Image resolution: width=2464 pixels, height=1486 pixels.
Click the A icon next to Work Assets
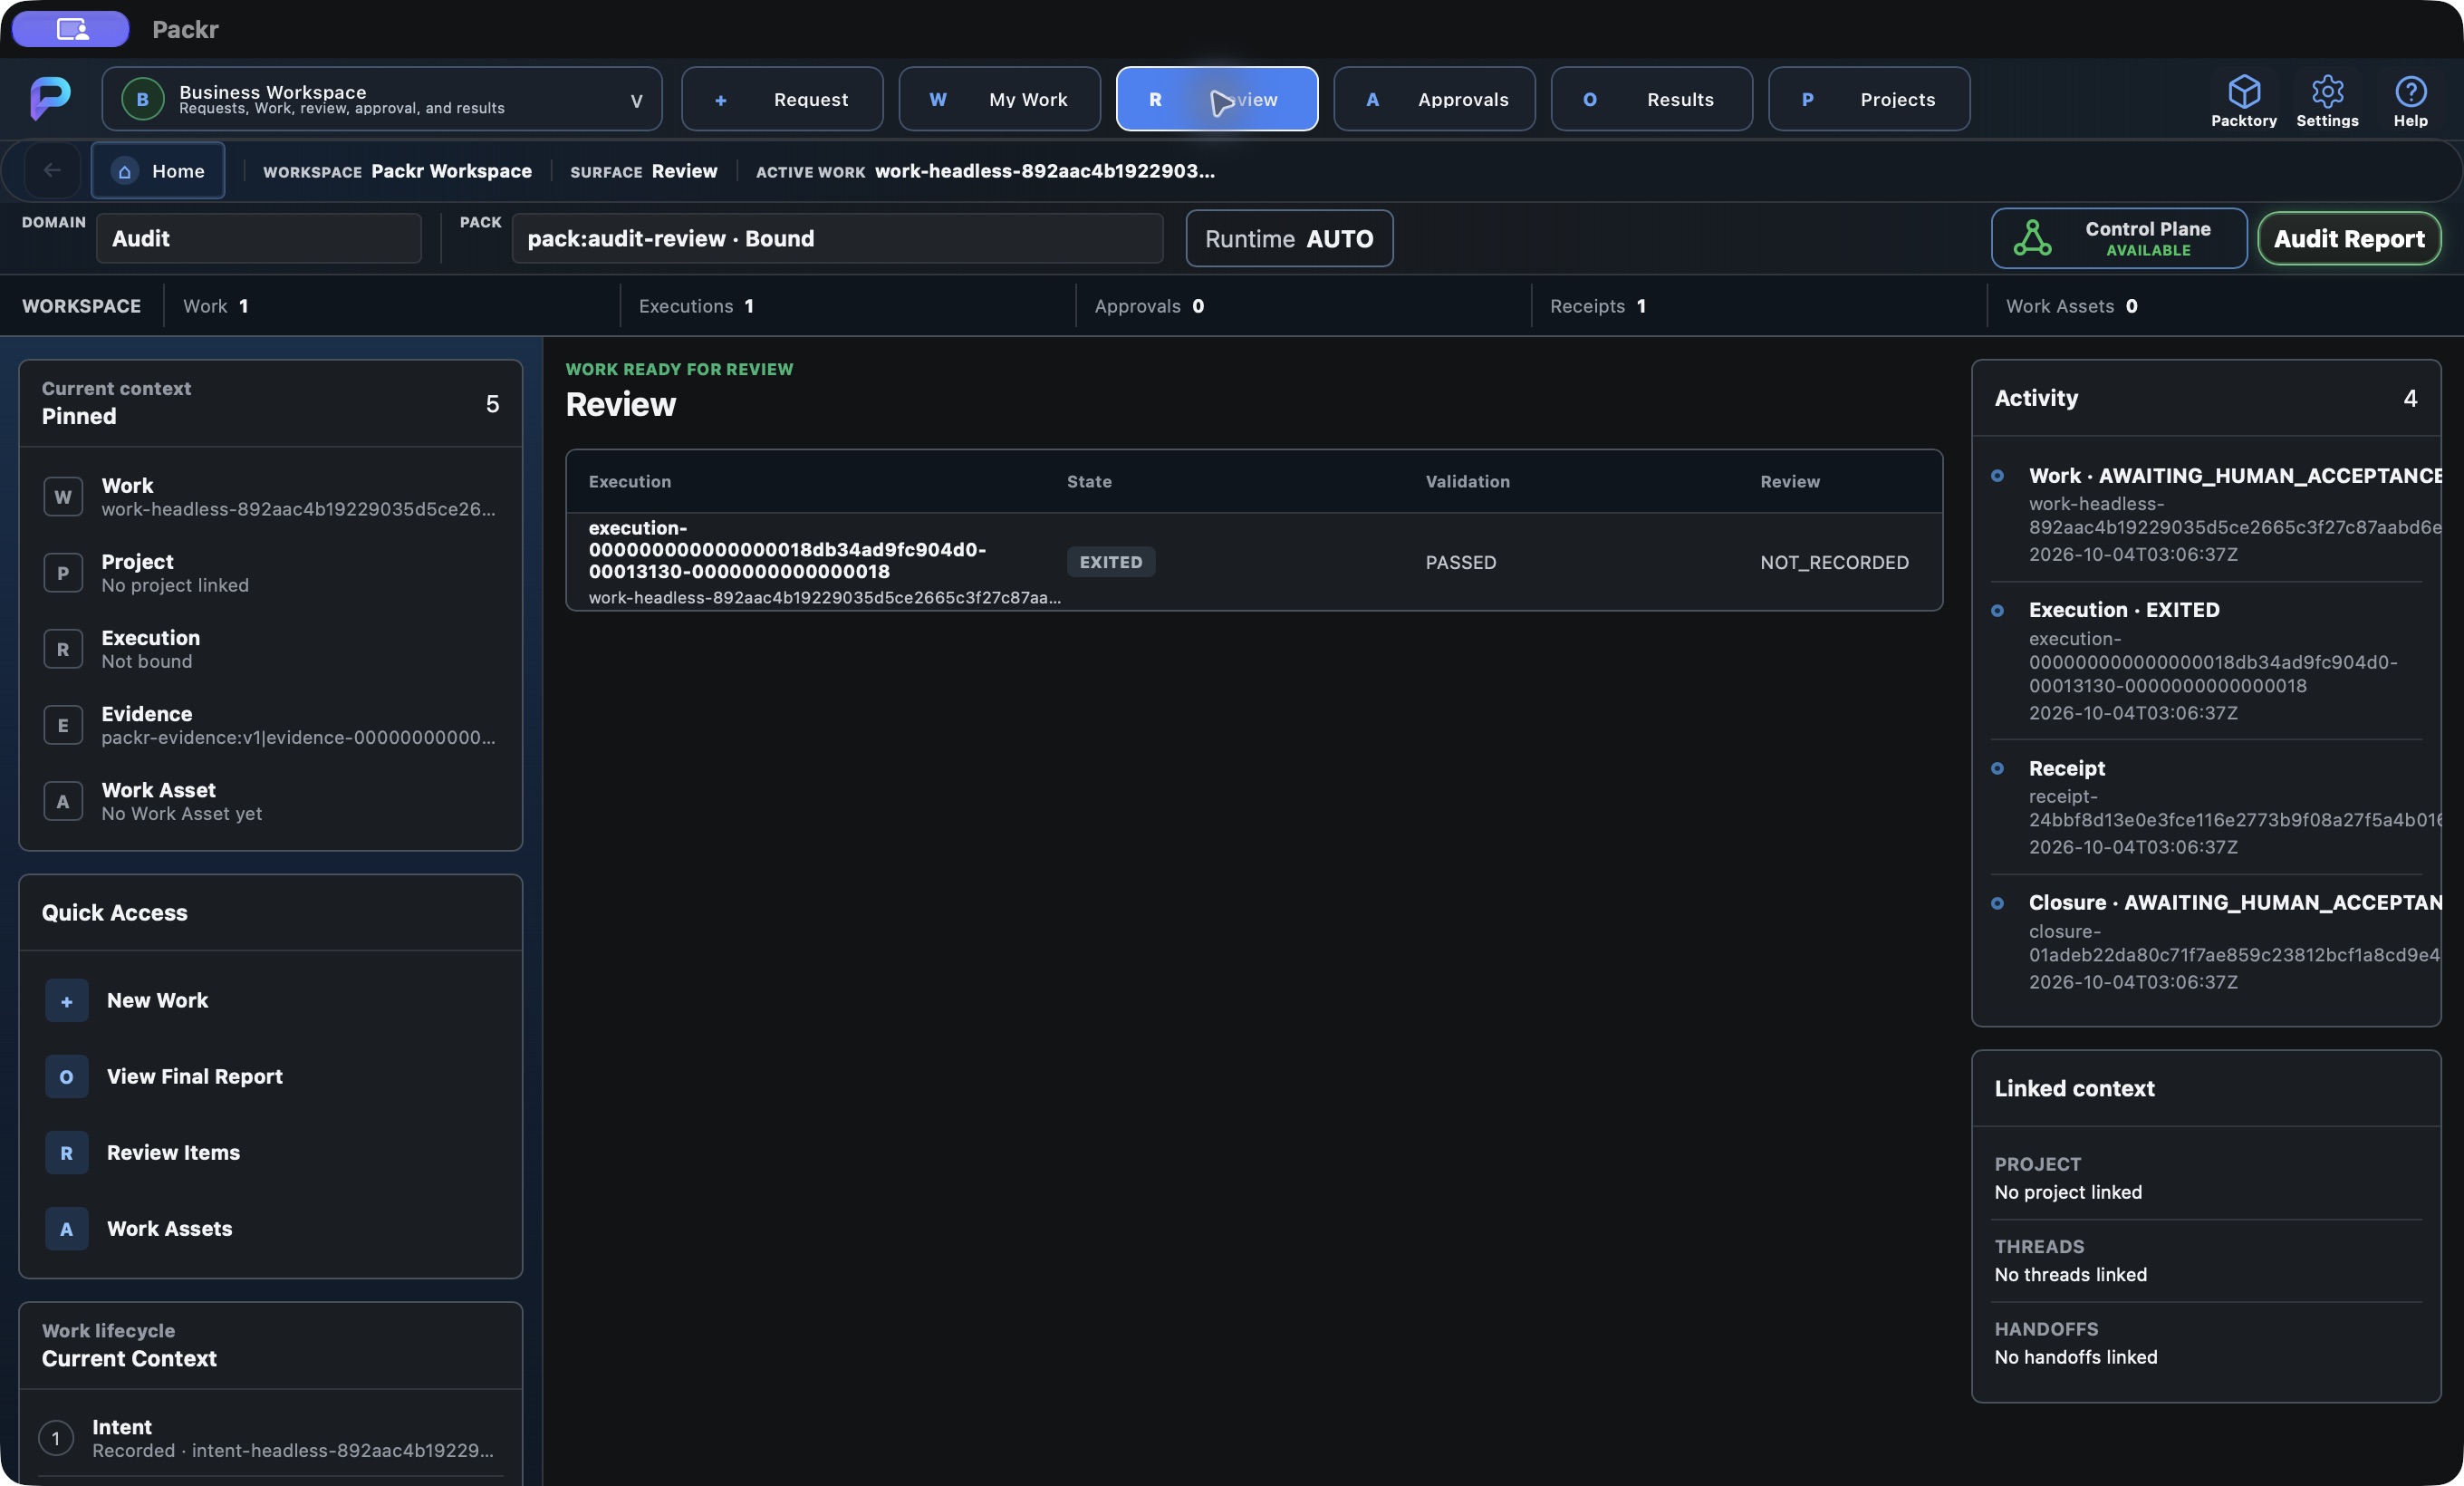pos(66,1229)
